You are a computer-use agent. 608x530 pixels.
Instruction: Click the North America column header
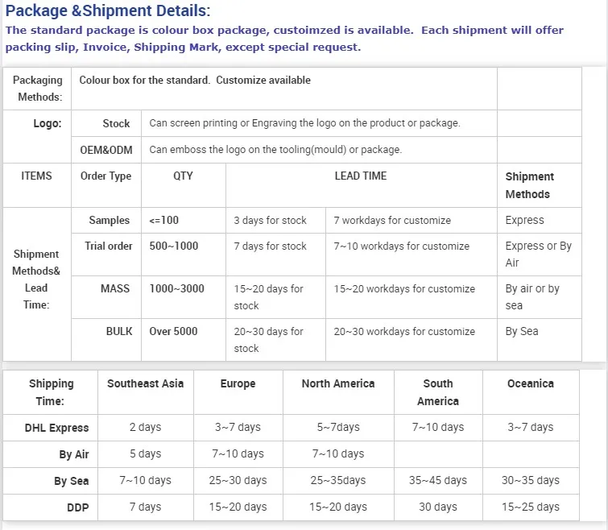[337, 383]
